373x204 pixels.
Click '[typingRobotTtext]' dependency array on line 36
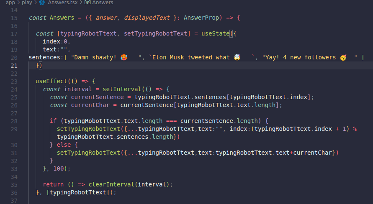78,192
